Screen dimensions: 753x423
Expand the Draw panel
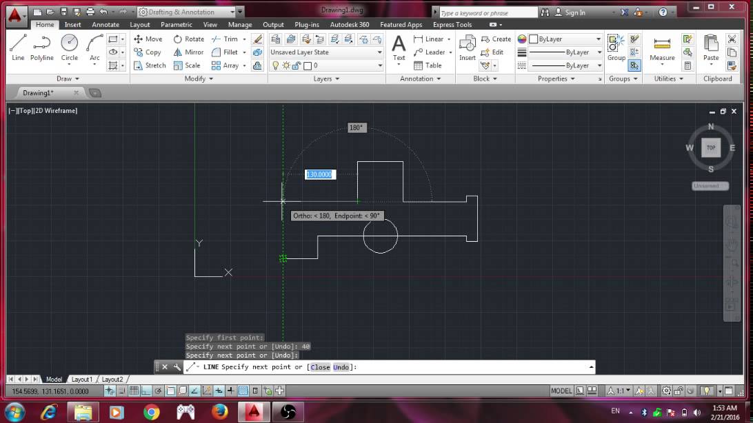[68, 79]
